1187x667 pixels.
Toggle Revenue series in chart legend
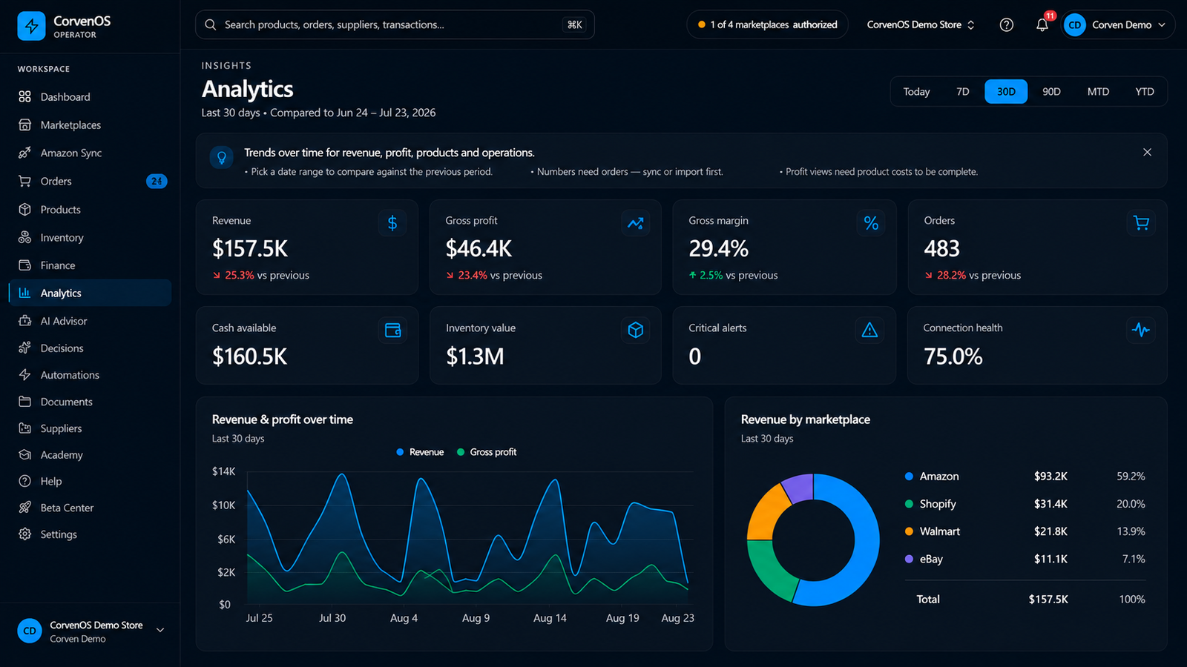pos(420,452)
